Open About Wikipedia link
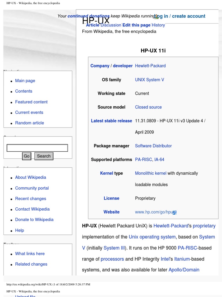This screenshot has height=297, width=222. coord(31,177)
